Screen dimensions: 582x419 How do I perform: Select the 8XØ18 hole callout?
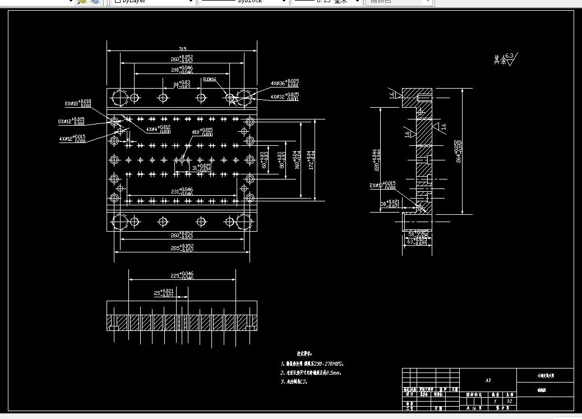[78, 103]
